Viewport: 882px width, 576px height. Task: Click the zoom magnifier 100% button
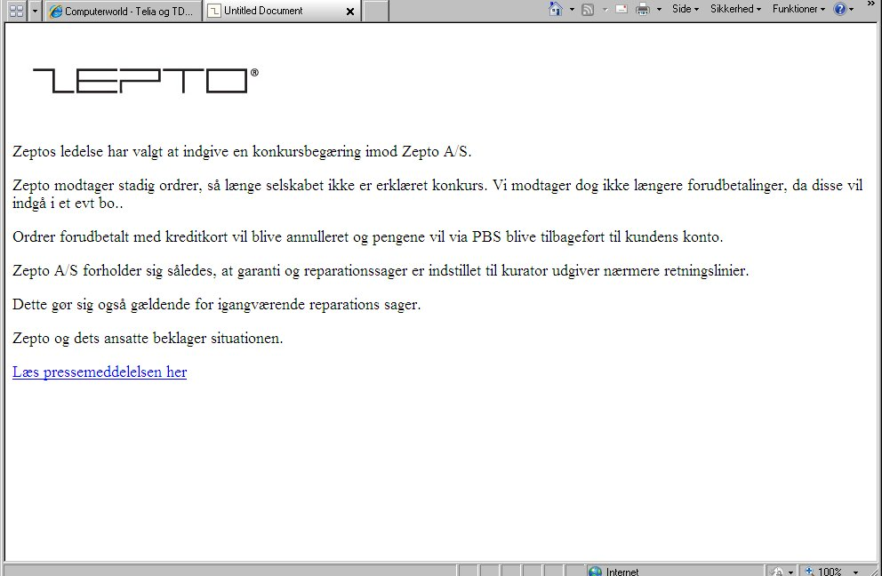pos(823,572)
